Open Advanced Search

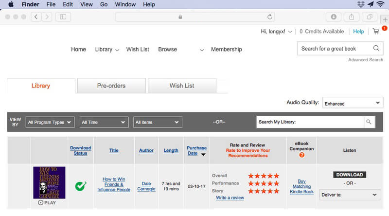tap(366, 60)
